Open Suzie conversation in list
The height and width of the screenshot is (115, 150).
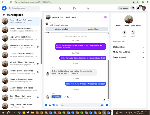click(20, 30)
